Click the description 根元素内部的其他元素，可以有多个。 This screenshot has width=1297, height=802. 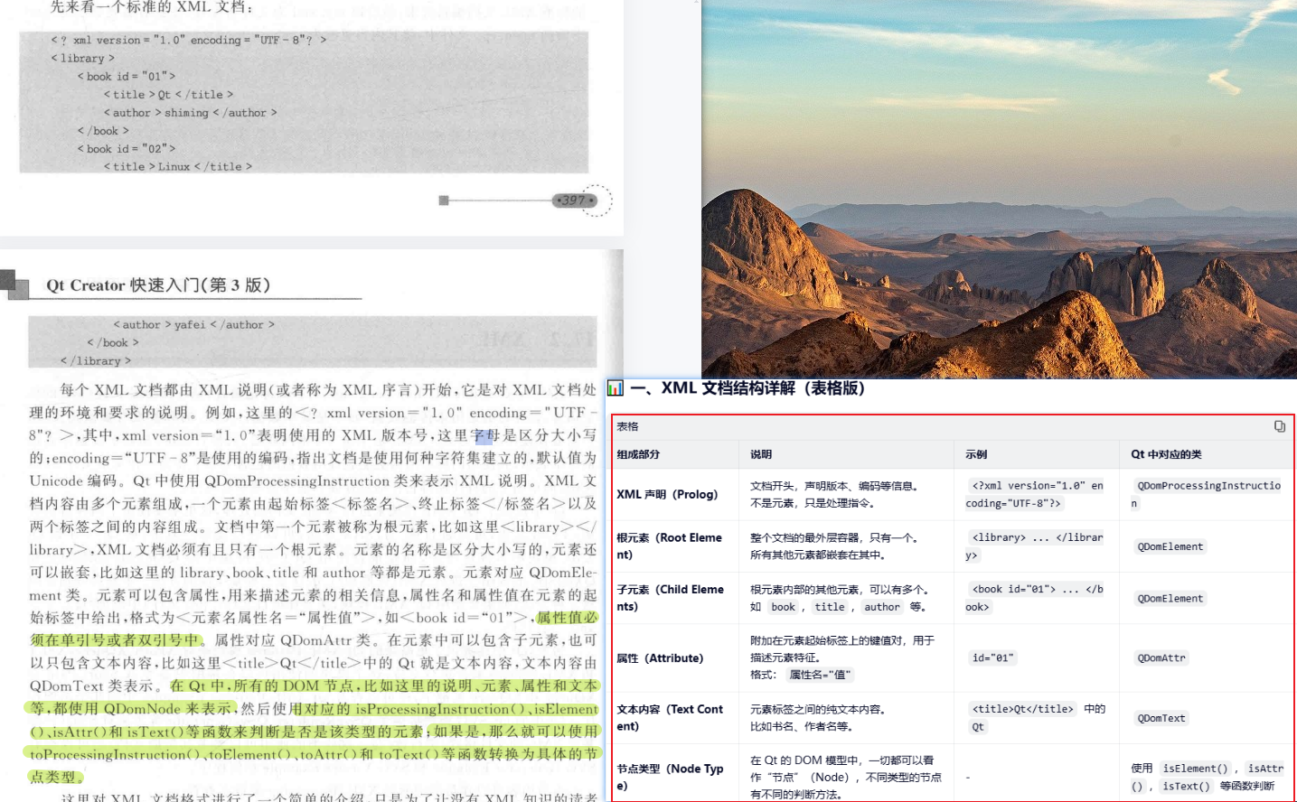(x=841, y=589)
